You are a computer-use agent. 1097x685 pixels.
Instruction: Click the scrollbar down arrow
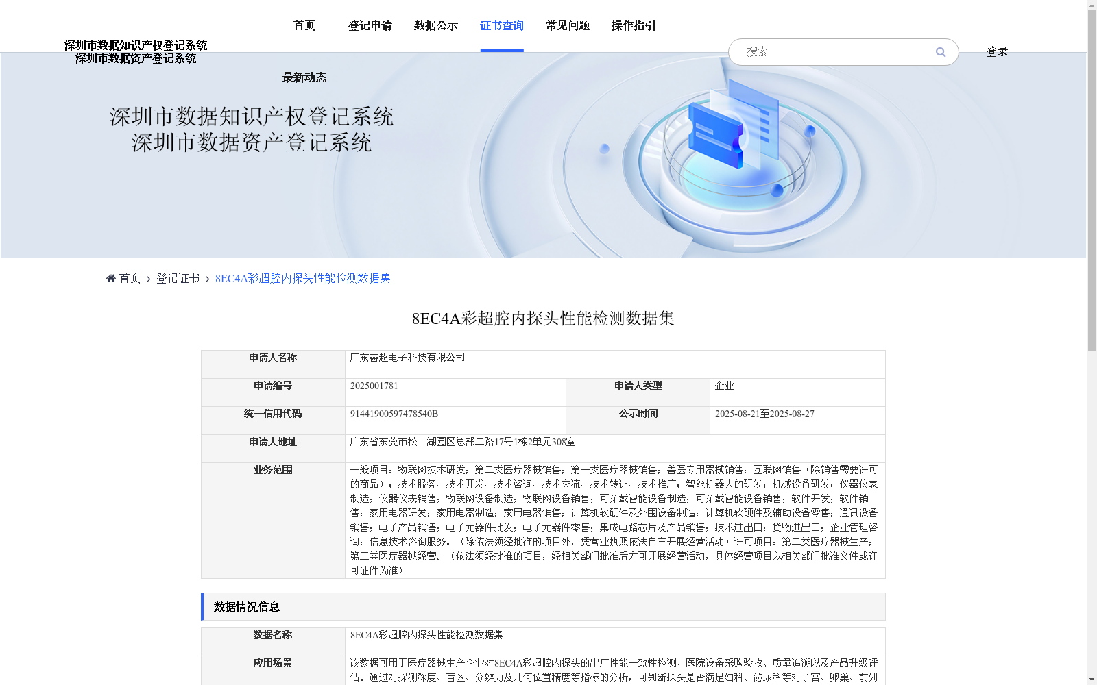click(x=1092, y=680)
